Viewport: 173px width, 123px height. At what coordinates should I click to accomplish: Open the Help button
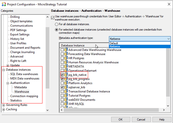[162, 119]
